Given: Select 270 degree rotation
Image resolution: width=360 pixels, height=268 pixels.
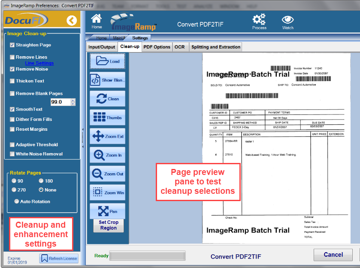Looking at the screenshot, I should point(14,190).
